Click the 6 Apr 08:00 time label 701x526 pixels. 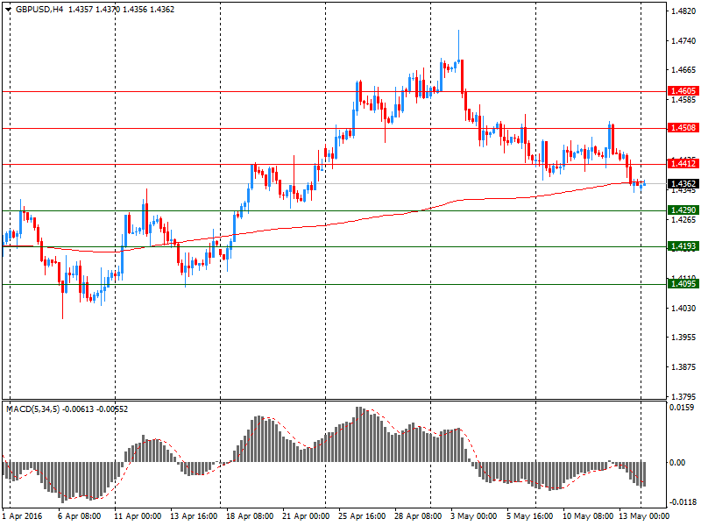79,516
